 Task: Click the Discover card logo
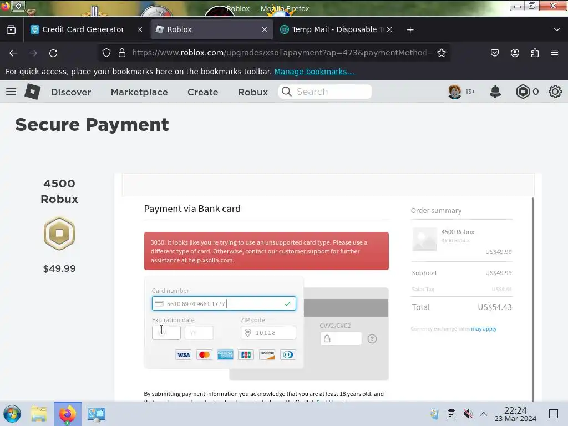pyautogui.click(x=267, y=354)
